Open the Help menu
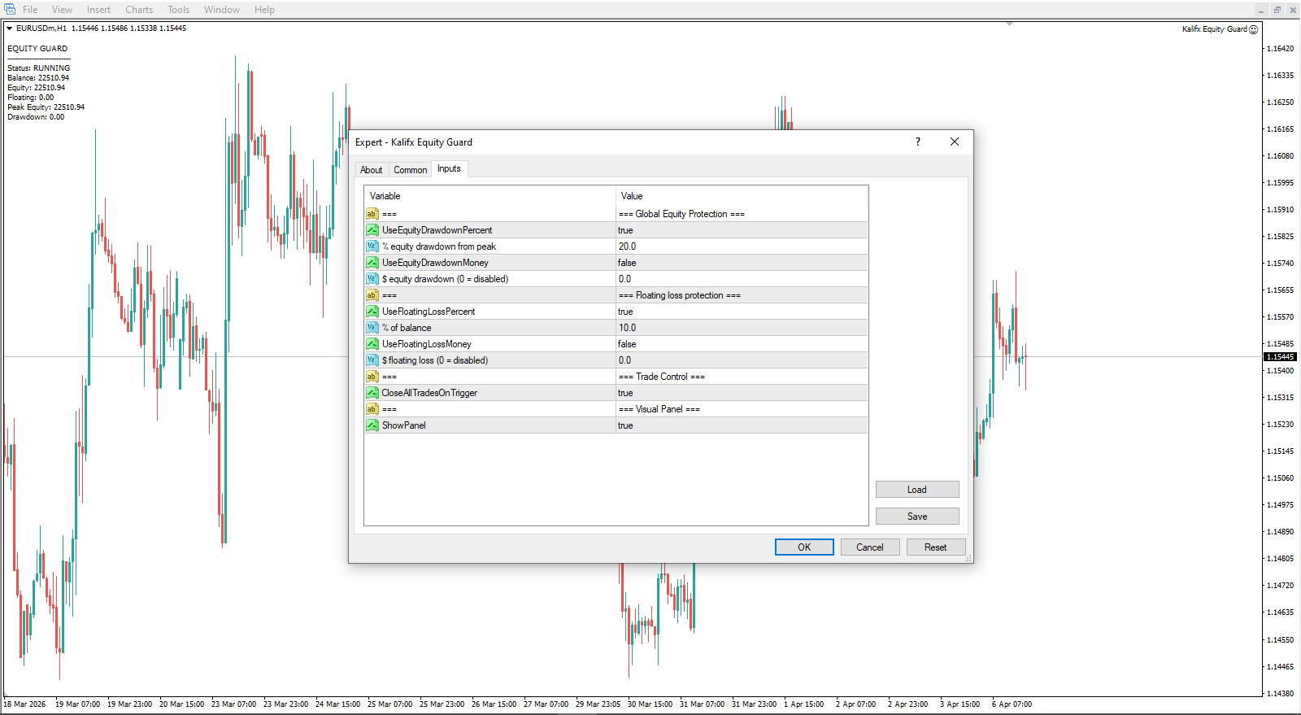1301x715 pixels. pos(264,10)
